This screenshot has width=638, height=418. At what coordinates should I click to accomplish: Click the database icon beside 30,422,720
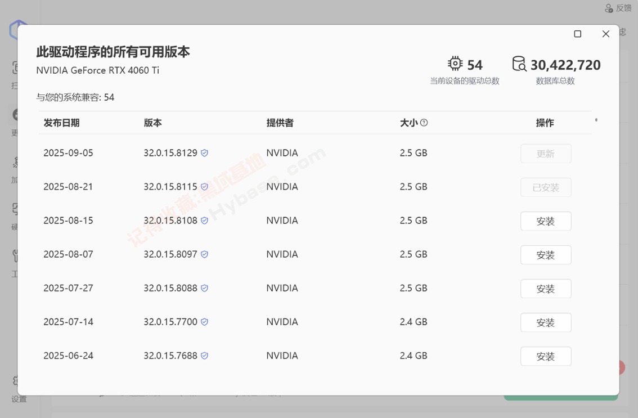(519, 64)
